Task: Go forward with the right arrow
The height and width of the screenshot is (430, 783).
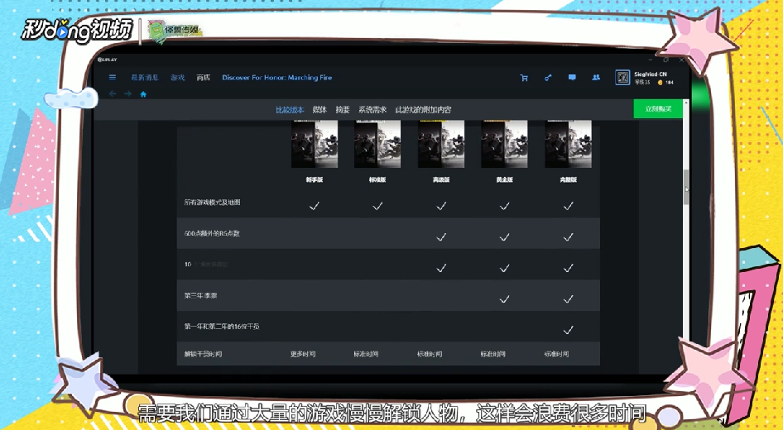Action: pos(127,93)
